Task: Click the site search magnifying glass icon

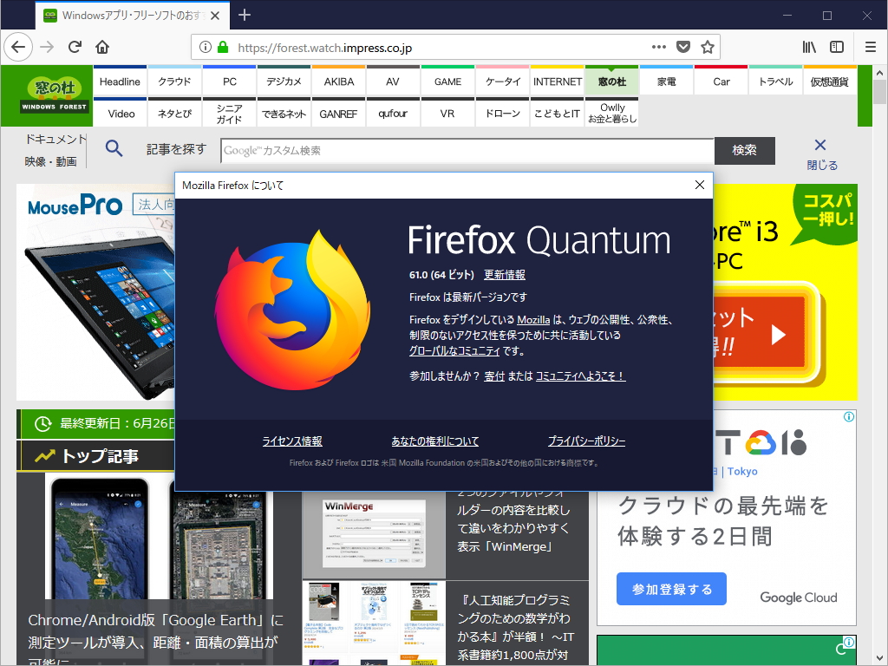Action: [x=114, y=148]
